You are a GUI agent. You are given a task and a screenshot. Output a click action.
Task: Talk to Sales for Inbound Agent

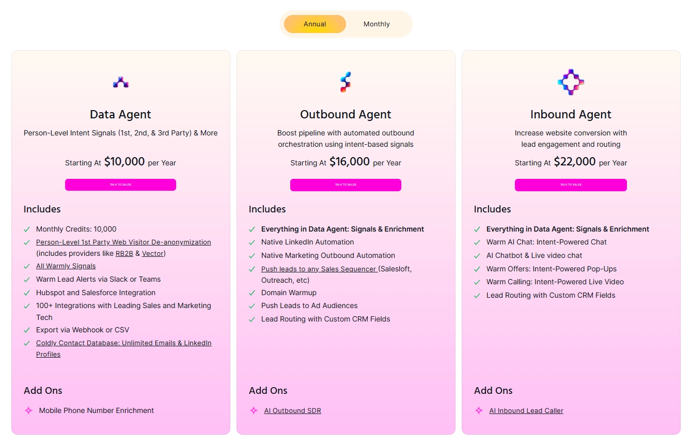pos(571,185)
